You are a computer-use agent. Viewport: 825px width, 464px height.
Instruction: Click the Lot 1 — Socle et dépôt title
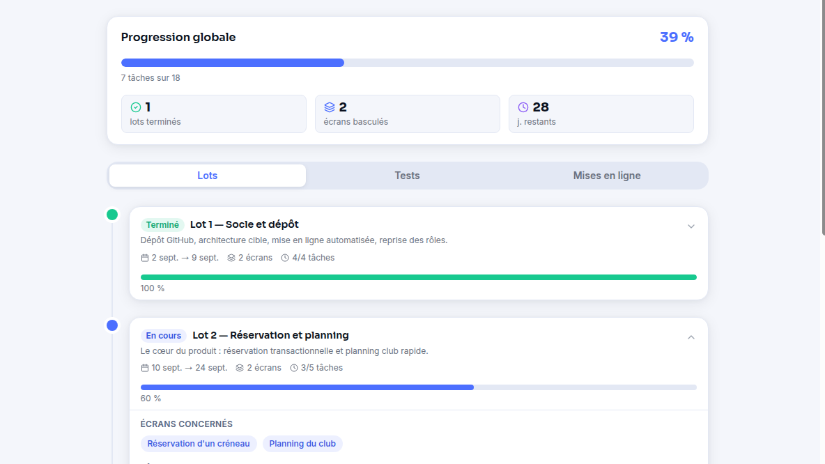click(244, 224)
